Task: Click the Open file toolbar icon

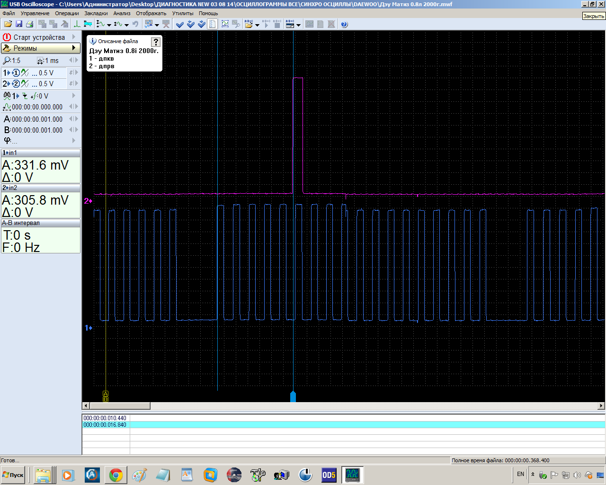Action: pos(8,24)
